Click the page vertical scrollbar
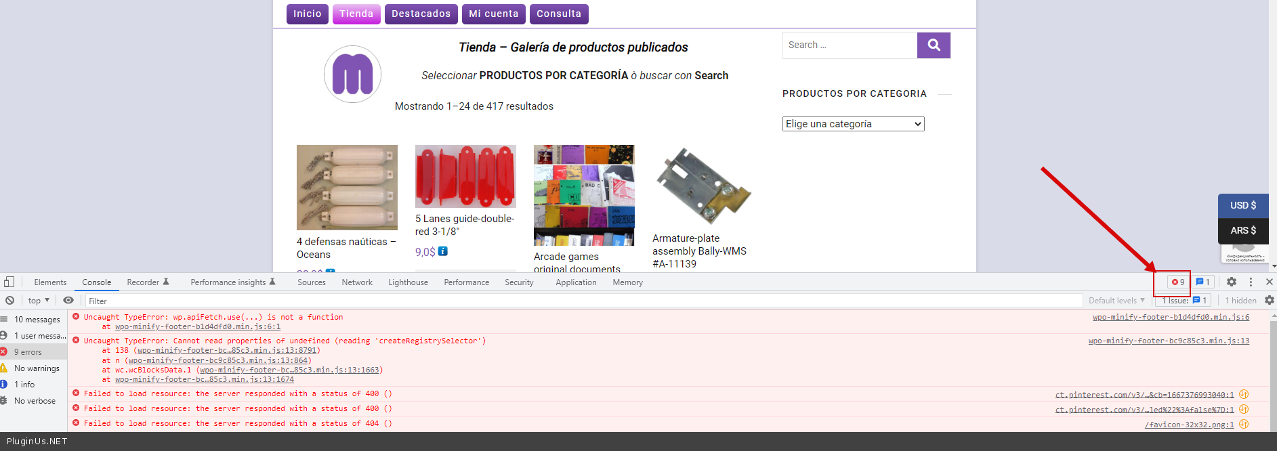The image size is (1277, 451). (x=1273, y=135)
